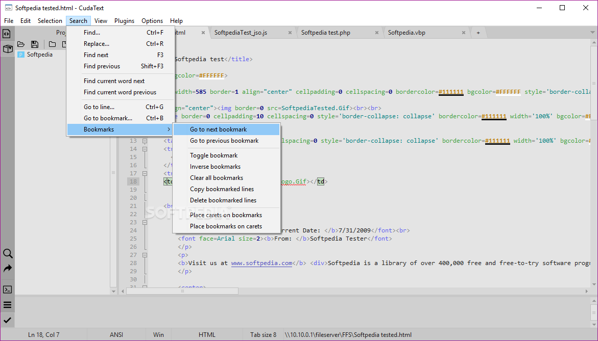Close the Softpedia tested.html tab

[x=203, y=33]
